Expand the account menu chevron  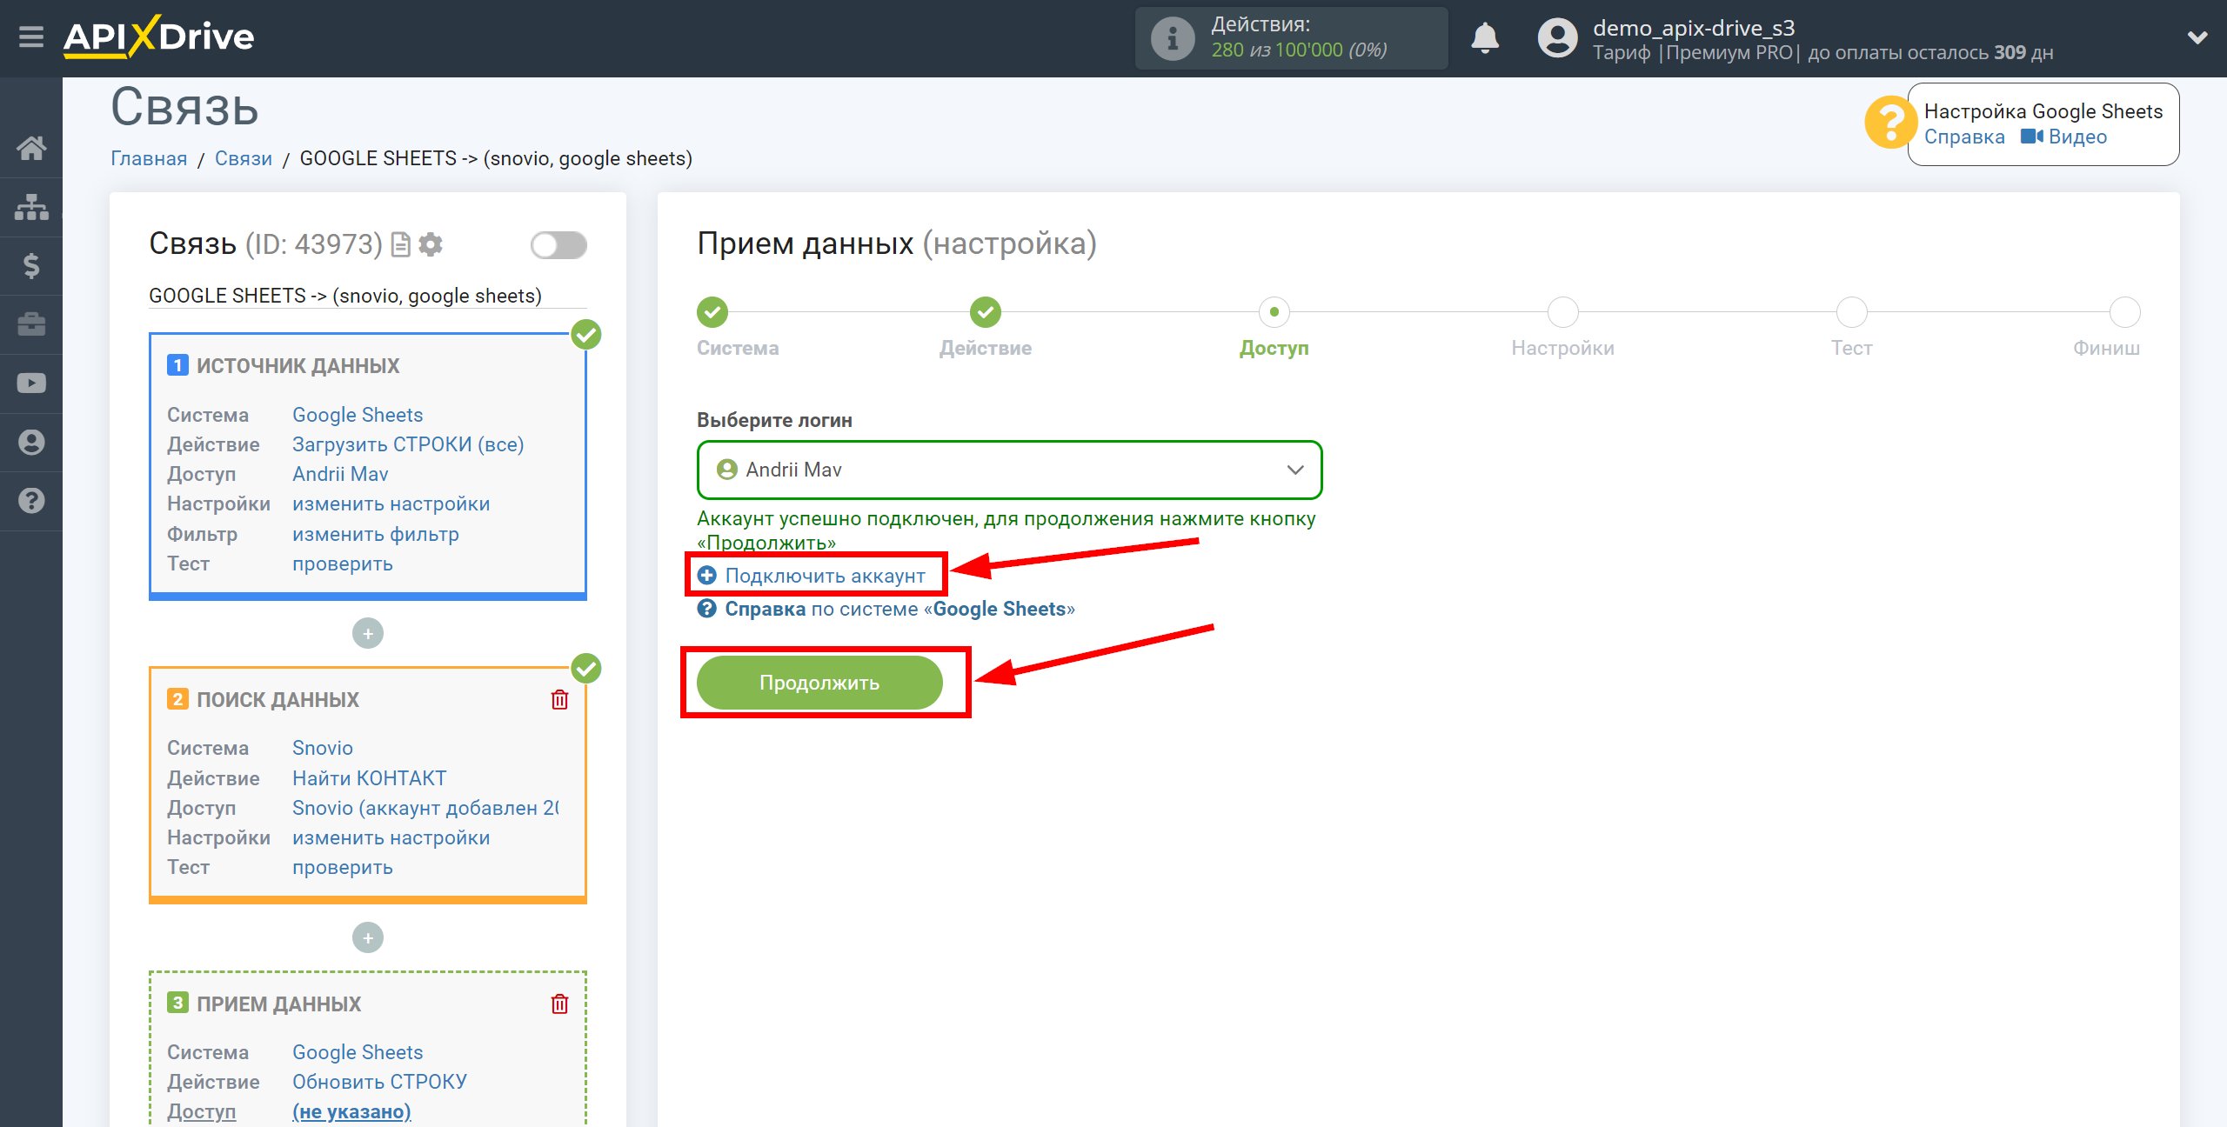2197,37
